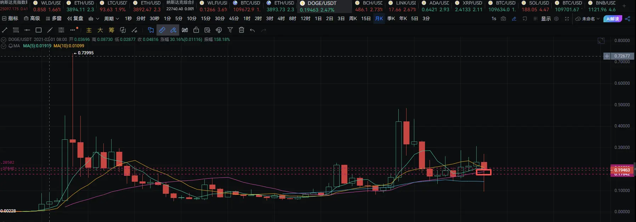Viewport: 636px width, 222px height.
Task: Toggle the lock drawings icon
Action: pyautogui.click(x=196, y=30)
